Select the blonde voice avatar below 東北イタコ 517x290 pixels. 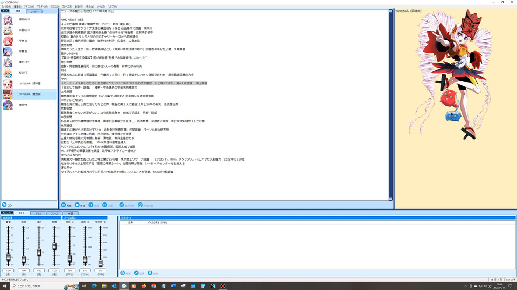[x=8, y=73]
